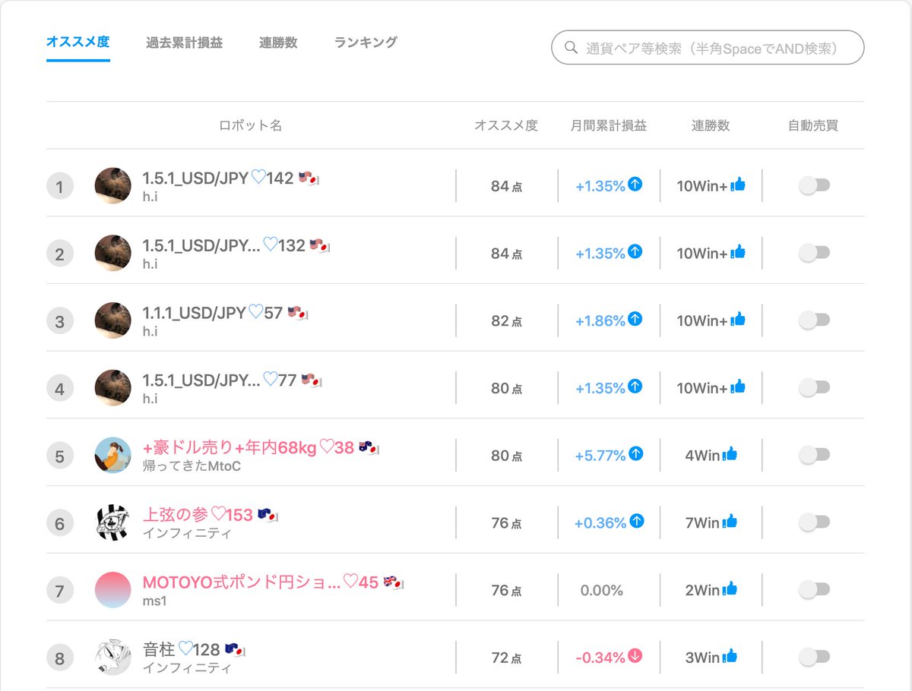Click 月間累計損益 column header
Image resolution: width=912 pixels, height=691 pixels.
pyautogui.click(x=608, y=125)
